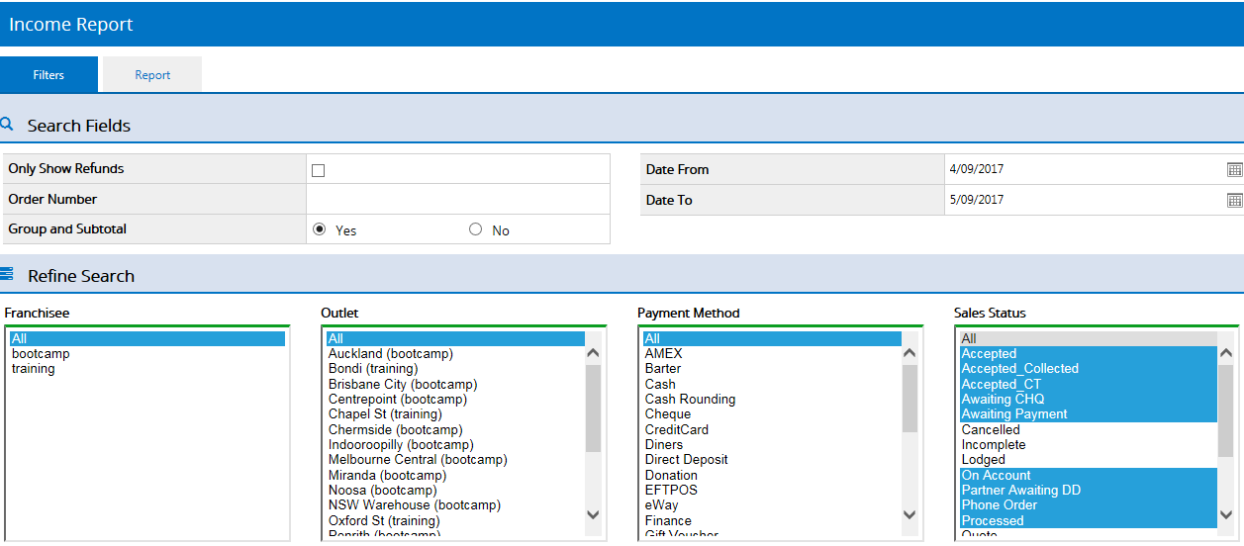
Task: Click the Payment Method list scrollbar thumb
Action: pyautogui.click(x=909, y=399)
